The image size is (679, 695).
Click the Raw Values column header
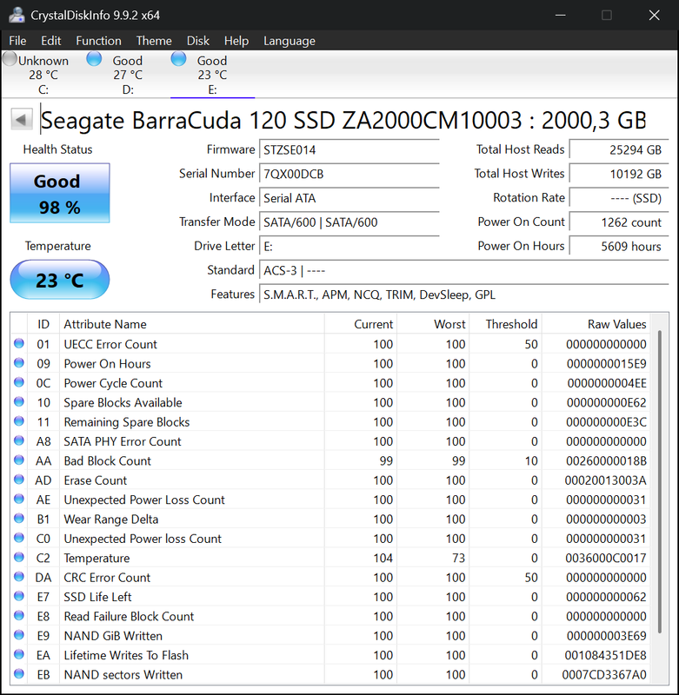click(x=596, y=324)
